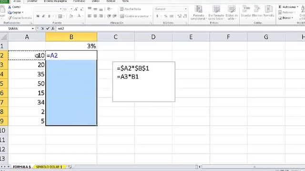Click cell B1 containing 3%
305x171 pixels.
click(x=71, y=46)
